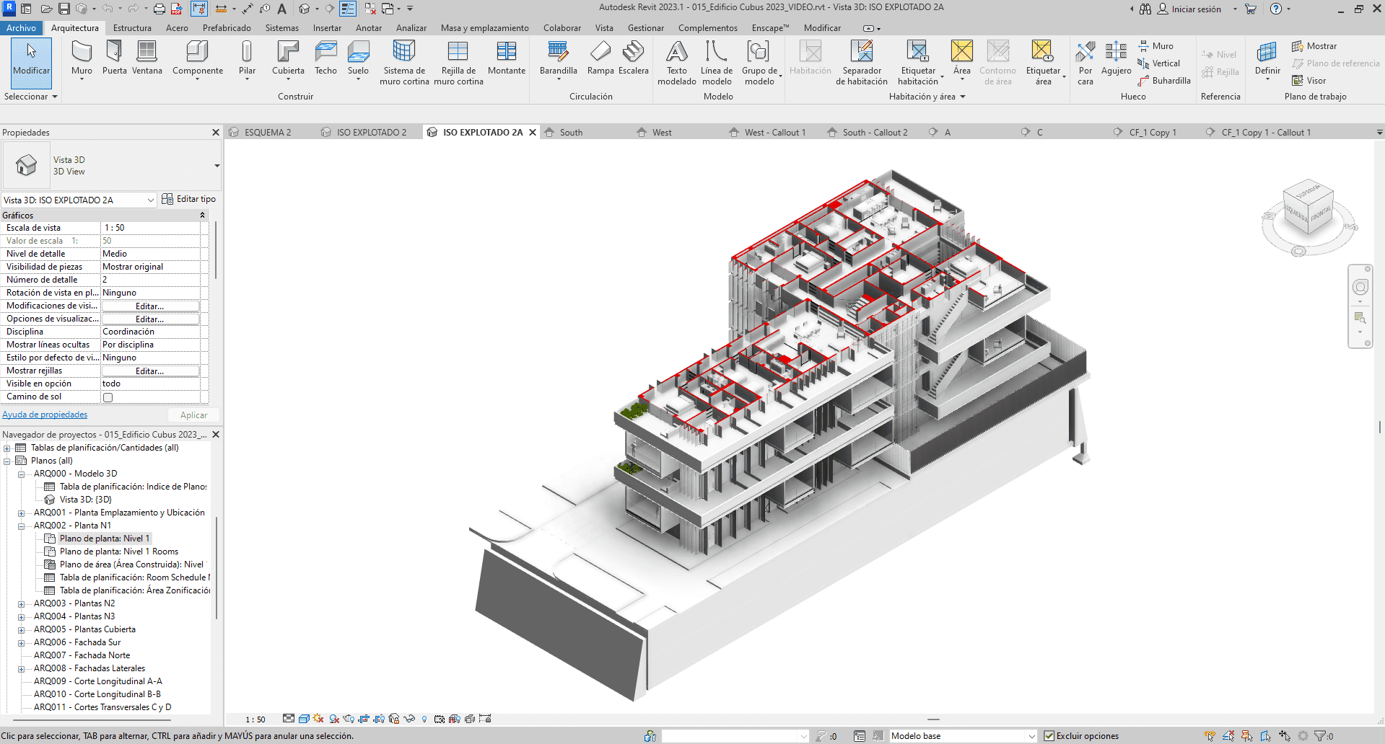Toggle Excluir opciones checkbox
The width and height of the screenshot is (1385, 744).
click(1049, 736)
